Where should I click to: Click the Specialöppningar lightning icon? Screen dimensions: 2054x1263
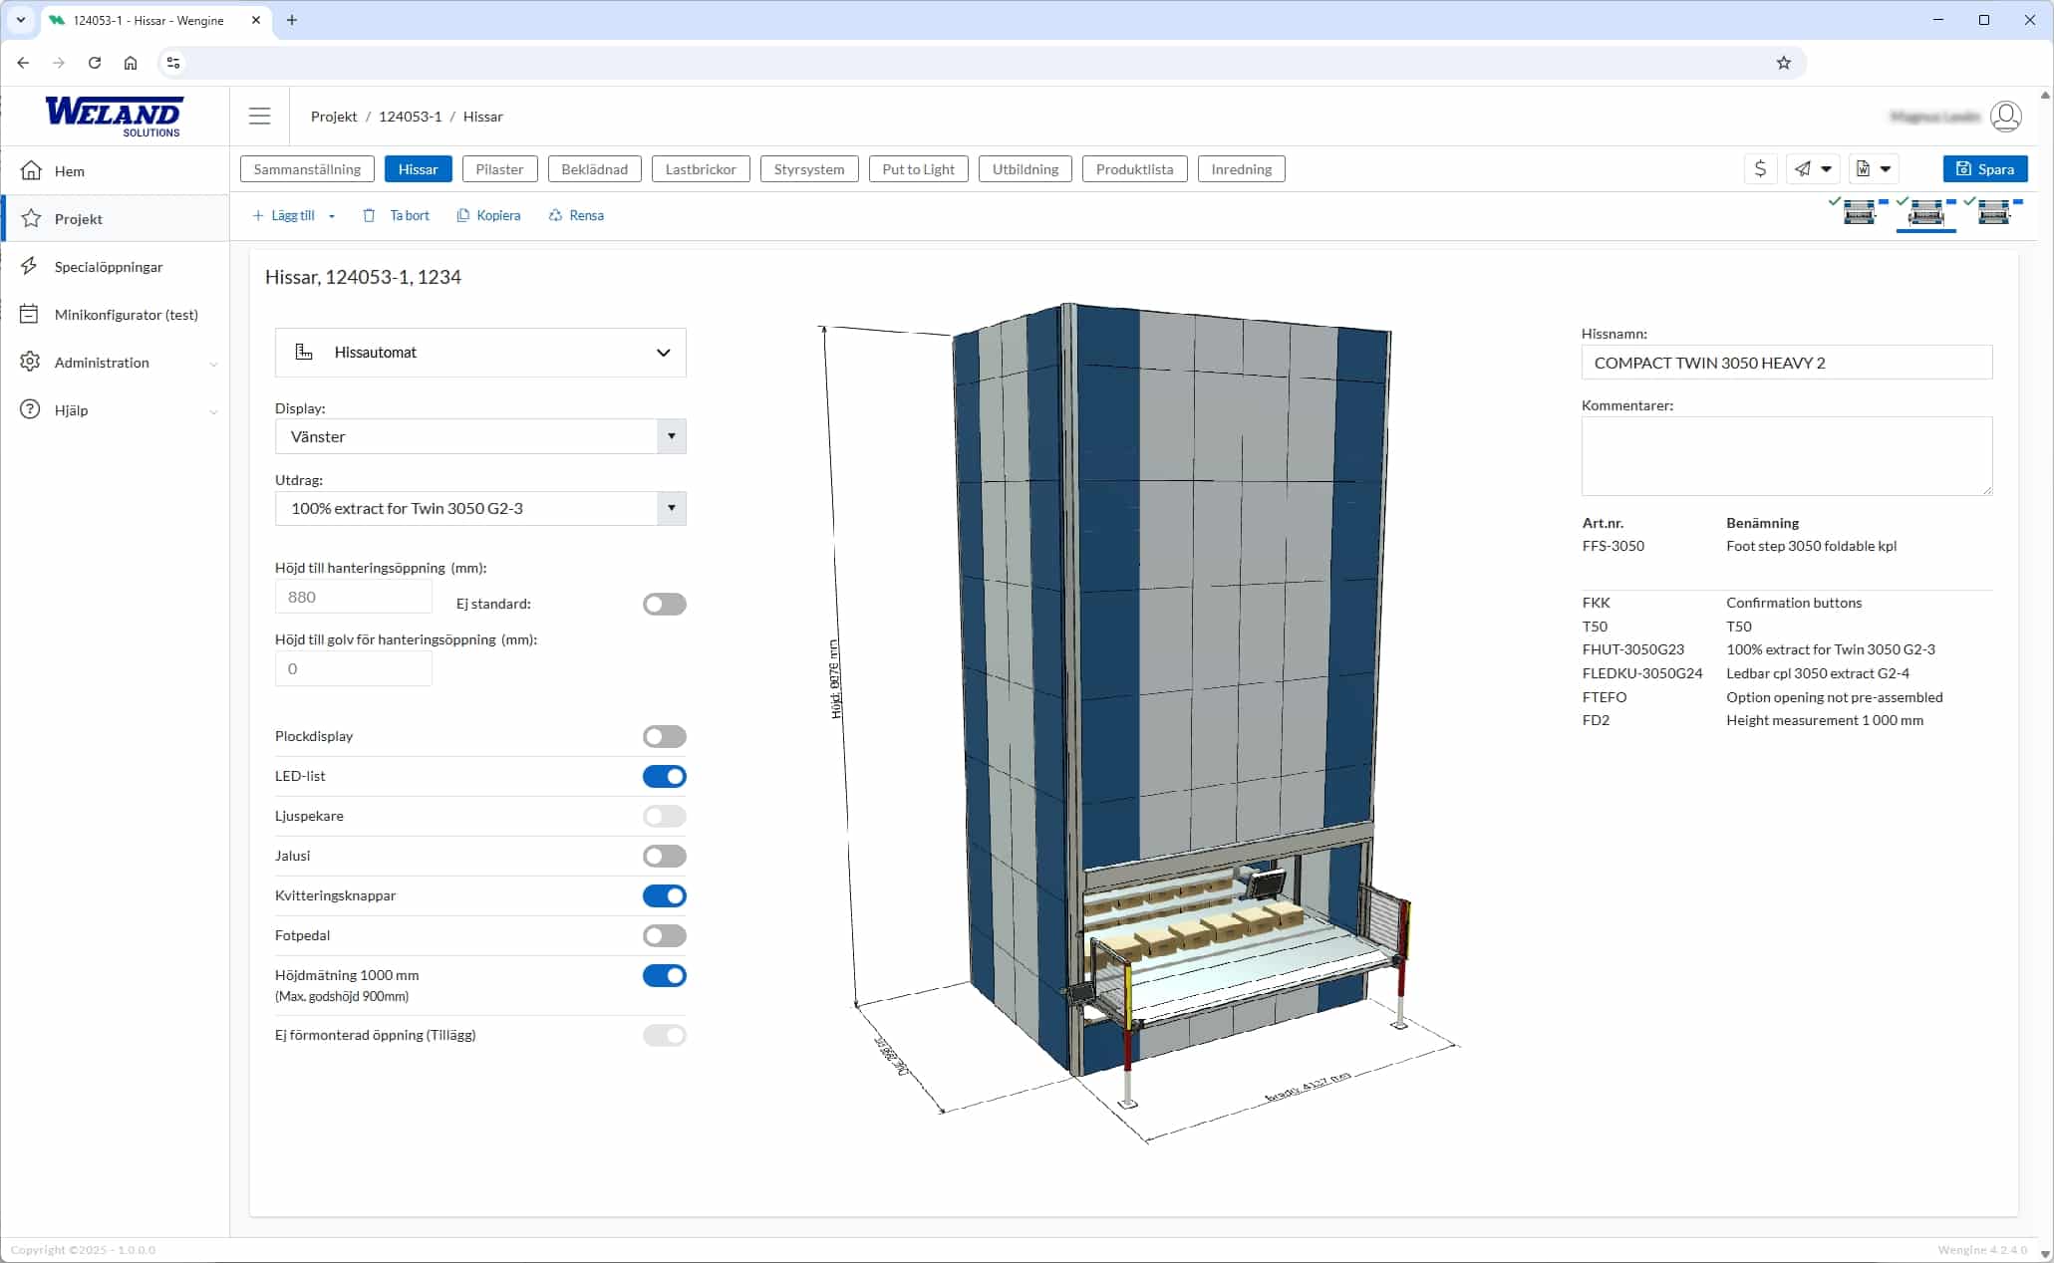tap(30, 266)
